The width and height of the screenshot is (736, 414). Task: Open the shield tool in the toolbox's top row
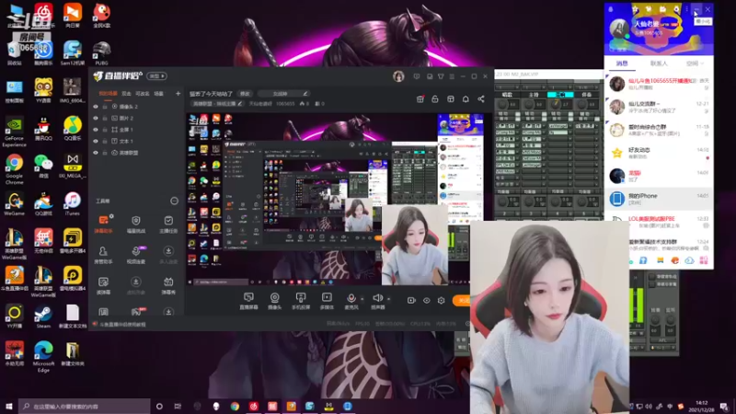(135, 224)
